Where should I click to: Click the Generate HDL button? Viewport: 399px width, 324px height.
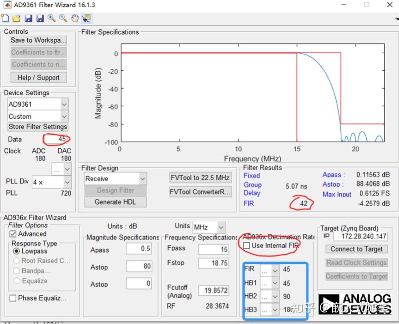tap(115, 202)
